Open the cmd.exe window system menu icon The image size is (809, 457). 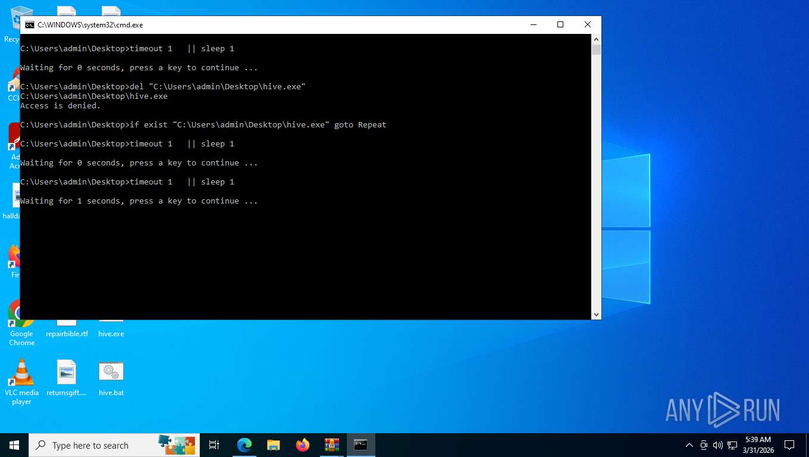point(30,25)
